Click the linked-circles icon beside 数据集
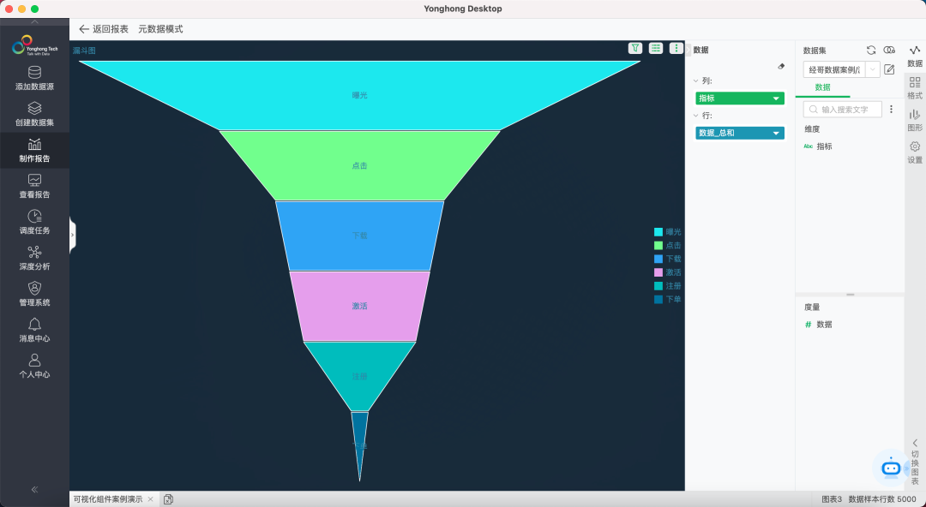Screen dimensions: 926x507 (x=889, y=51)
